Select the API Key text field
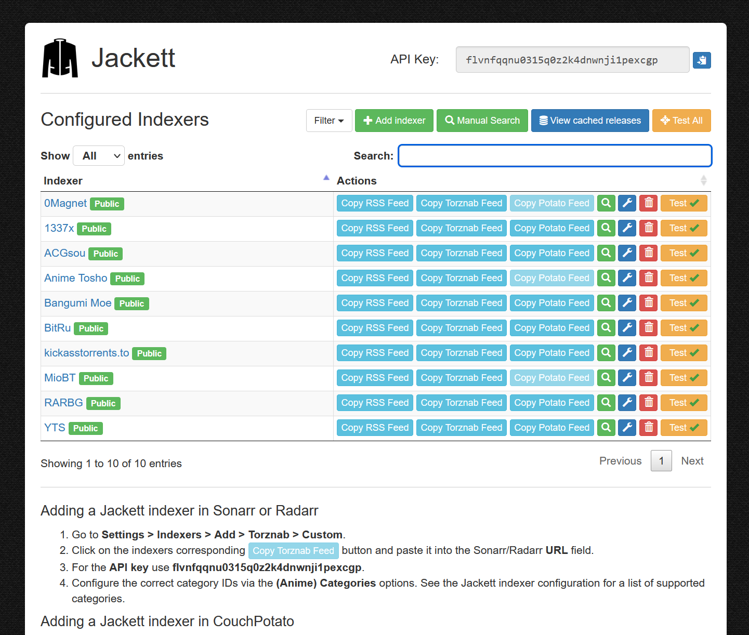Screen dimensions: 749x635 572,60
